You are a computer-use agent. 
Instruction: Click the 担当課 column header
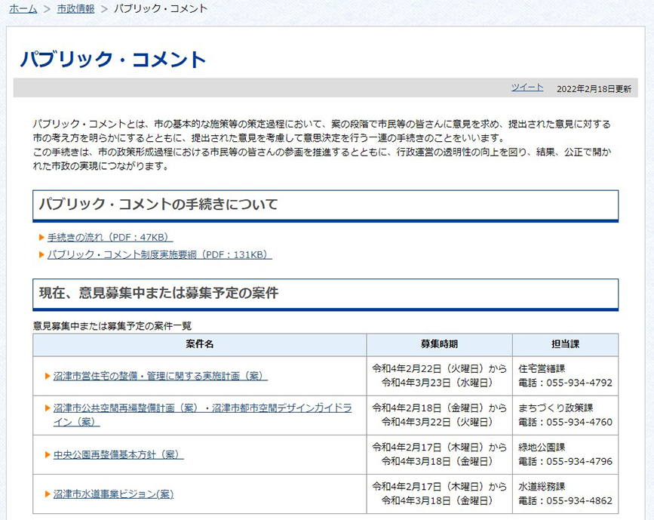pyautogui.click(x=565, y=344)
